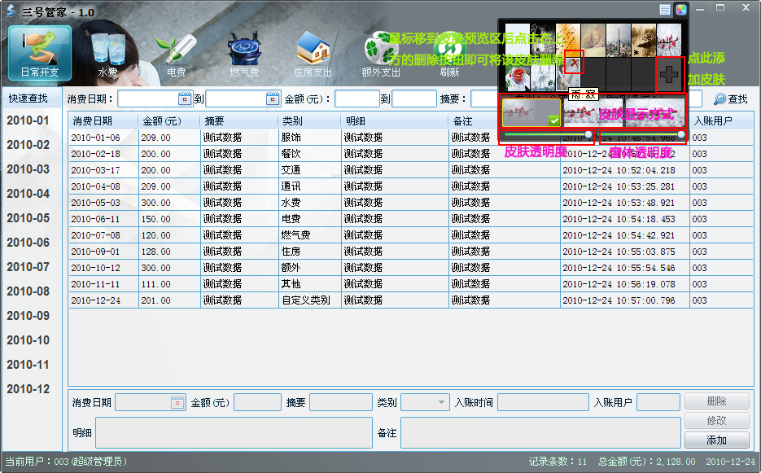This screenshot has height=473, width=761.
Task: Open calendar for start 消费日期 filter
Action: coord(185,99)
